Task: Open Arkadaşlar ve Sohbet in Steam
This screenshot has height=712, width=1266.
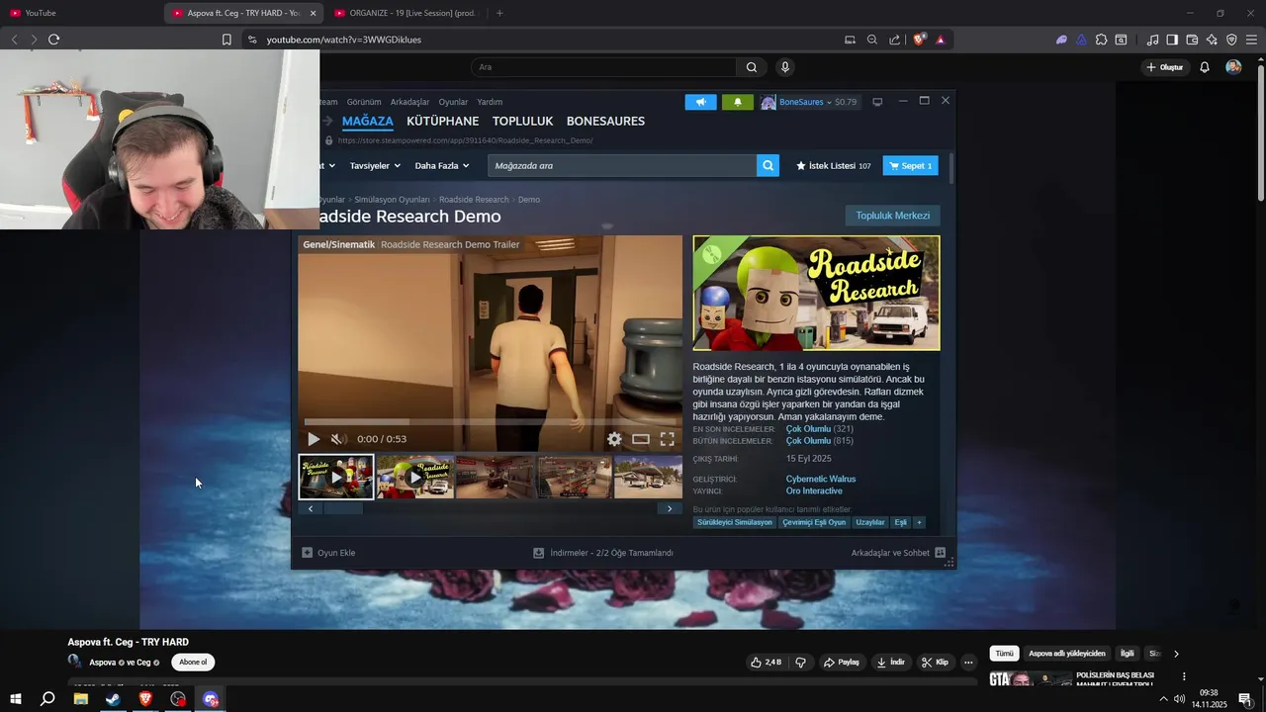Action: 898,553
